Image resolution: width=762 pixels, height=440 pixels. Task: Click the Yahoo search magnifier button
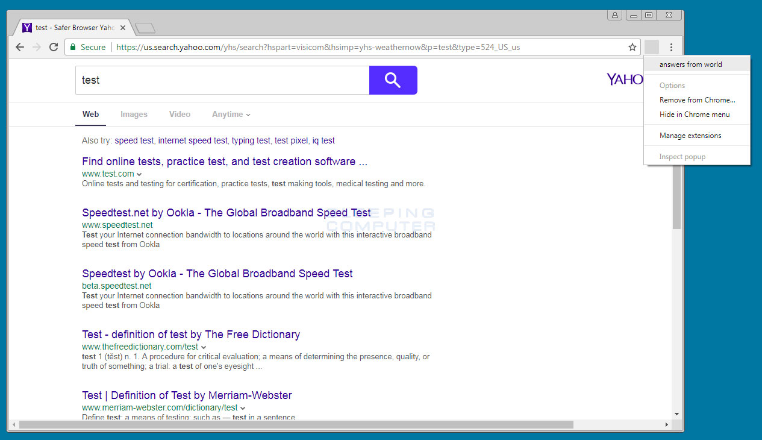point(393,80)
